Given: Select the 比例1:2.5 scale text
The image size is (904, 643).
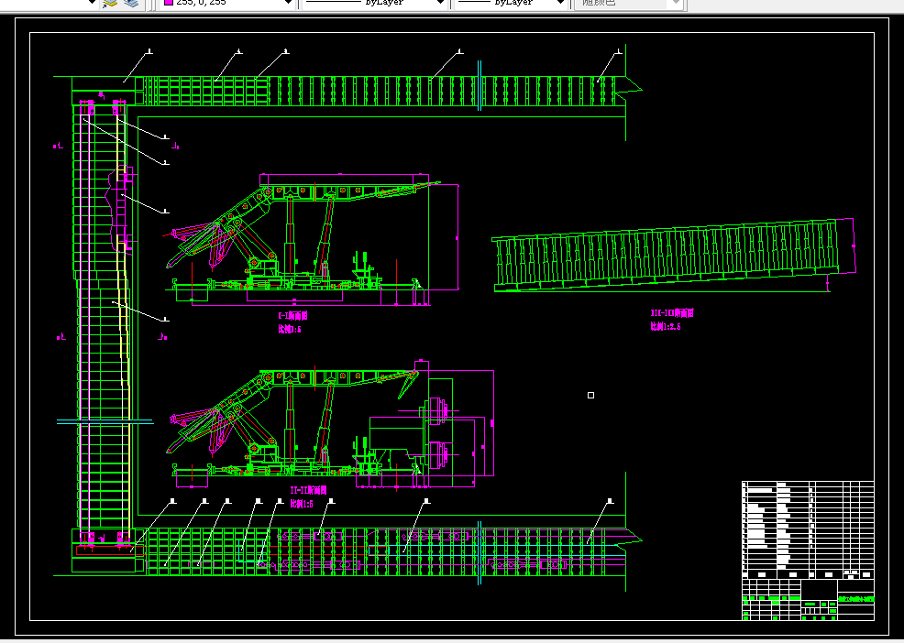Looking at the screenshot, I should point(666,326).
